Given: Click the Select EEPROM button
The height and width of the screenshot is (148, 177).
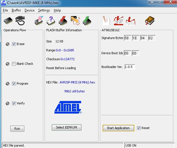Looking at the screenshot, I should 66,127.
